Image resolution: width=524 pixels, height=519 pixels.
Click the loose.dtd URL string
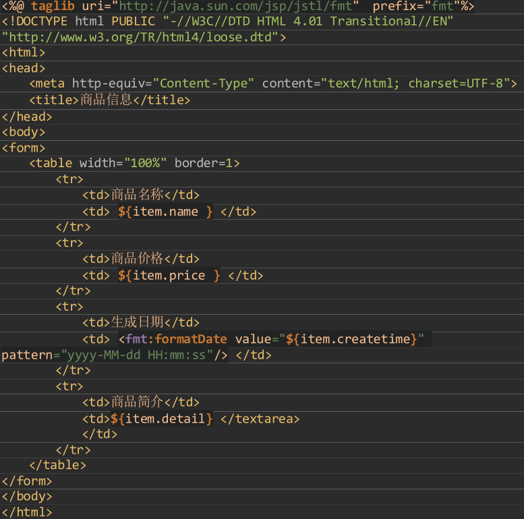141,37
